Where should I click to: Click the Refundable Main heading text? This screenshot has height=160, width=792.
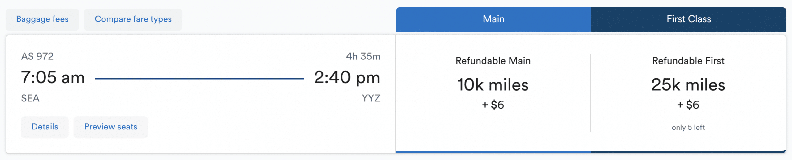tap(493, 61)
